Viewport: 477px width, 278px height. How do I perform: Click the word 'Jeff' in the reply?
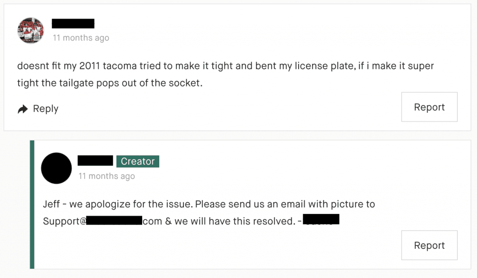coord(48,204)
